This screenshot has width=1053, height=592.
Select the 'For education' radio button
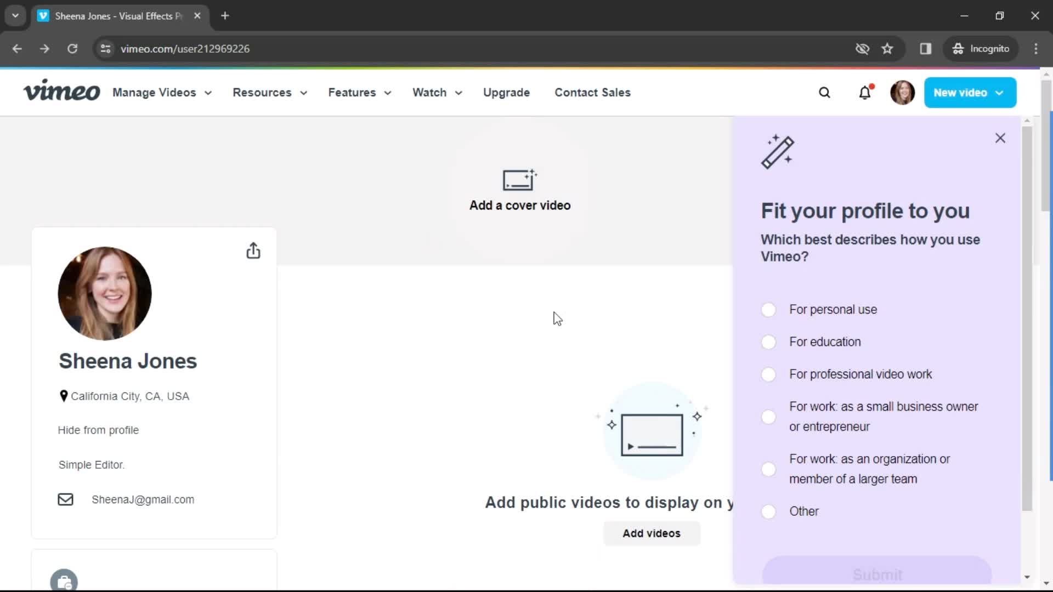769,341
